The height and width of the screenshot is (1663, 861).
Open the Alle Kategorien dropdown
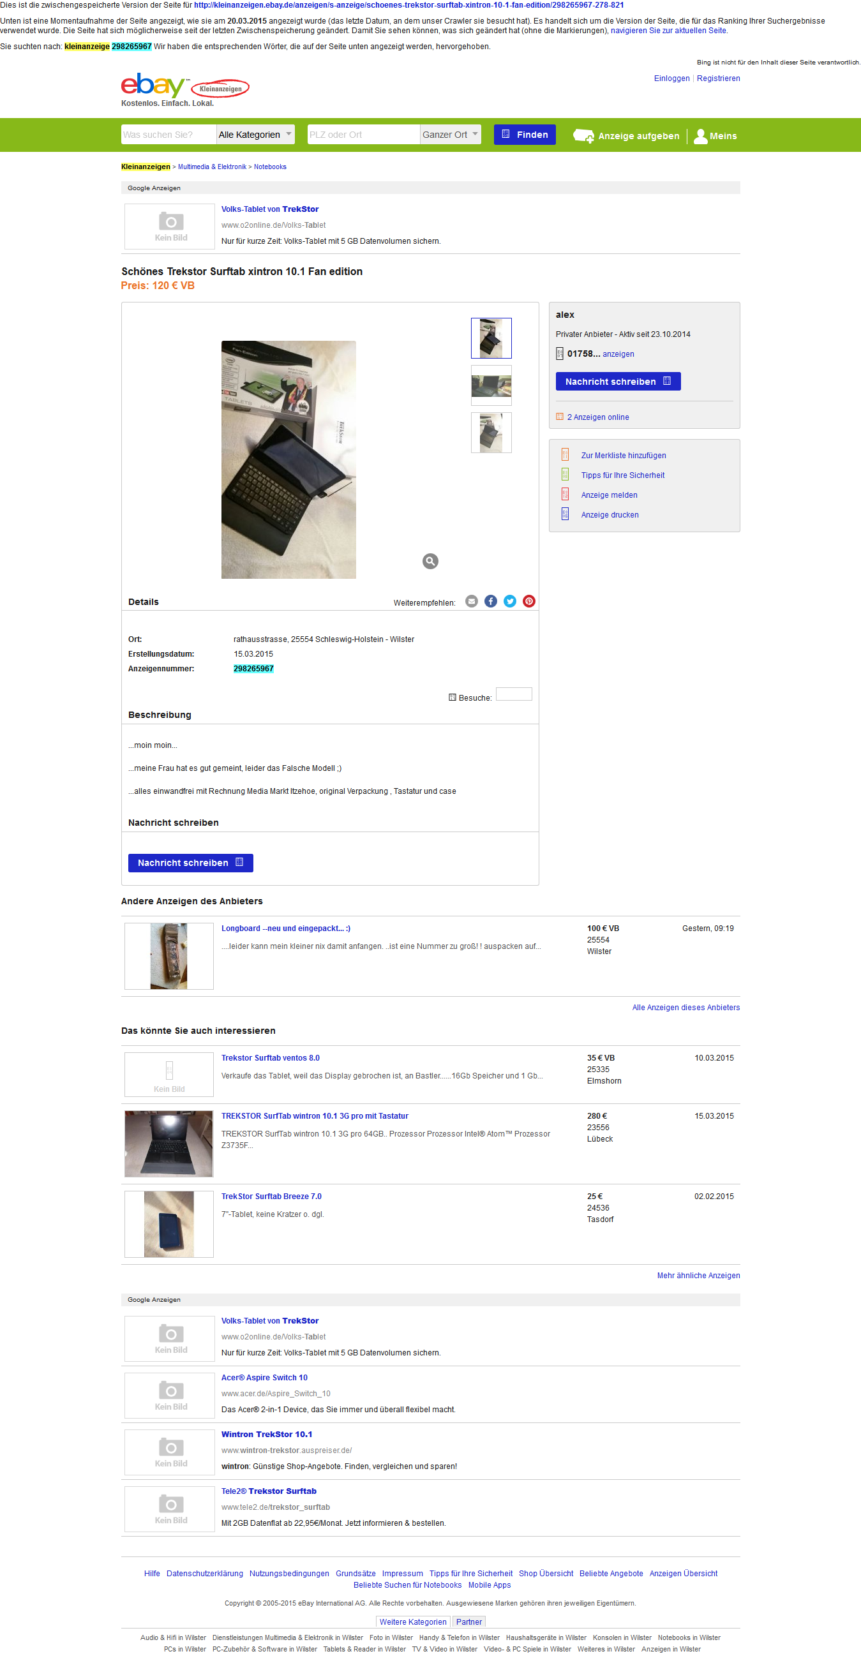pyautogui.click(x=255, y=134)
